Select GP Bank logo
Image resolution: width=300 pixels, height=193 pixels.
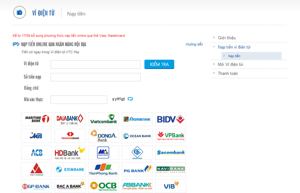pos(37,186)
